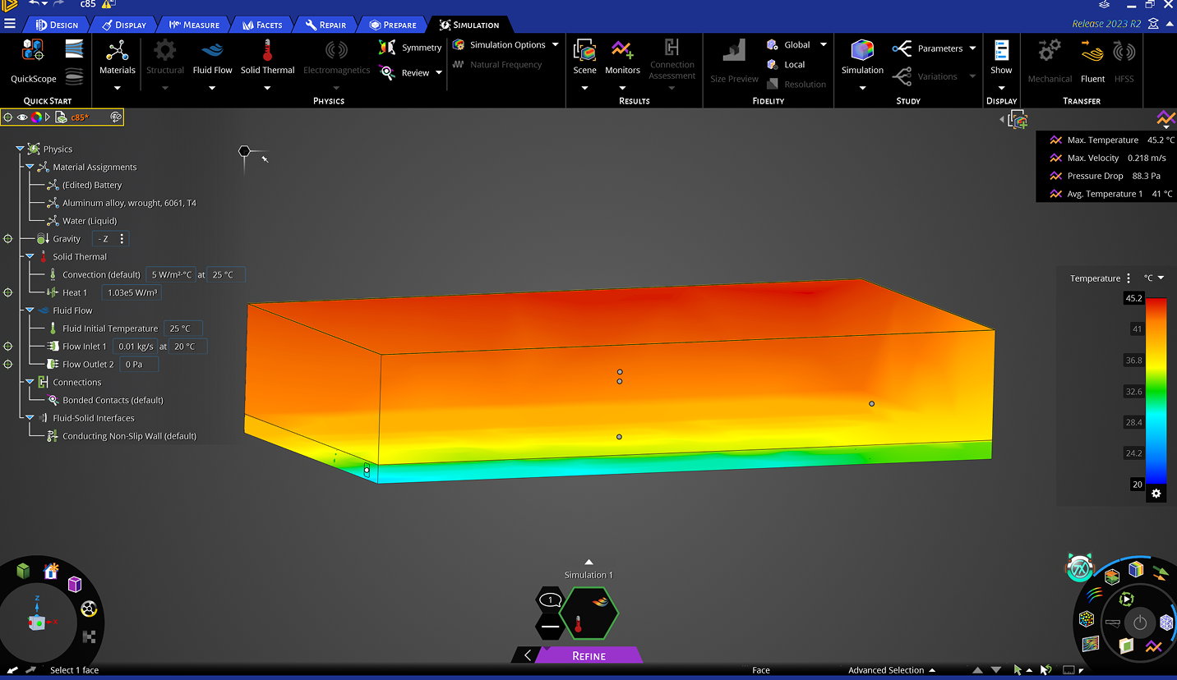
Task: Select the flow field image result icon
Action: pyautogui.click(x=1091, y=643)
